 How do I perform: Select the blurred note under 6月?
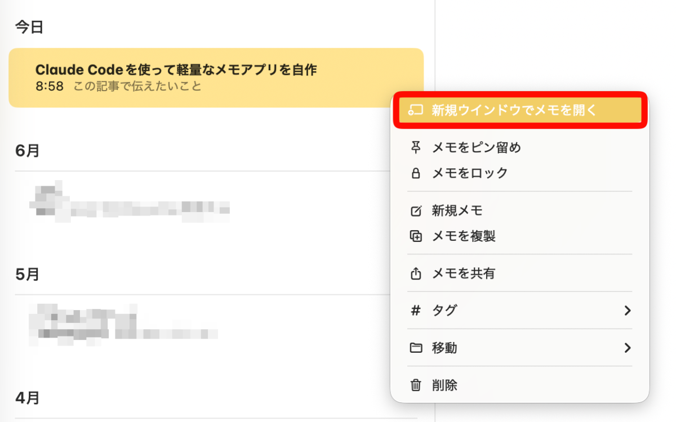coord(216,201)
